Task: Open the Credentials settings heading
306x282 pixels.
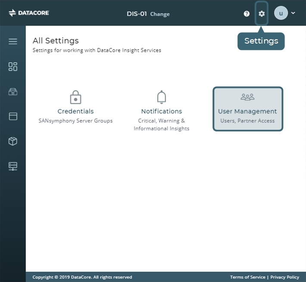Action: [75, 111]
